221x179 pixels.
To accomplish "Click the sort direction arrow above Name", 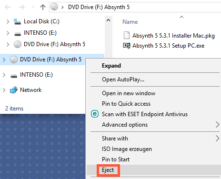I will [x=181, y=17].
